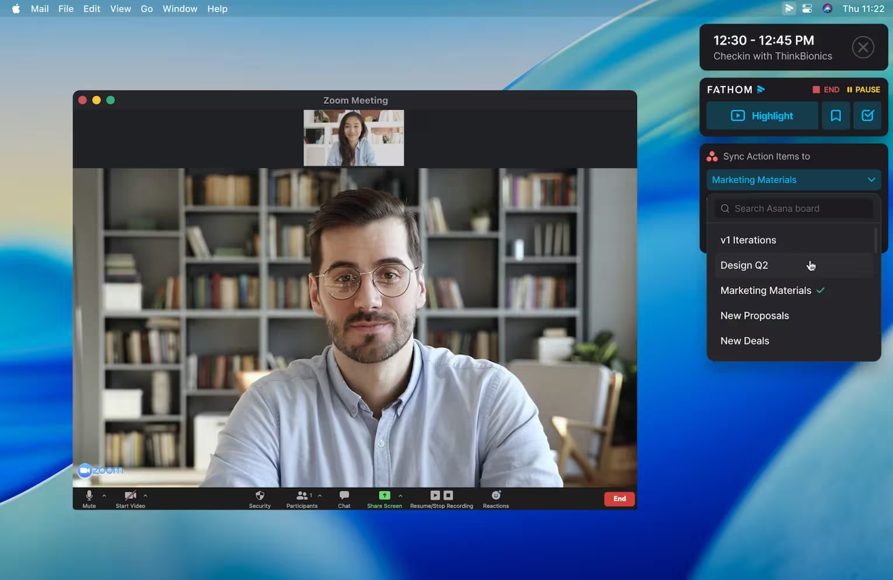The width and height of the screenshot is (893, 580).
Task: Mute the microphone in Zoom toolbar
Action: tap(89, 499)
